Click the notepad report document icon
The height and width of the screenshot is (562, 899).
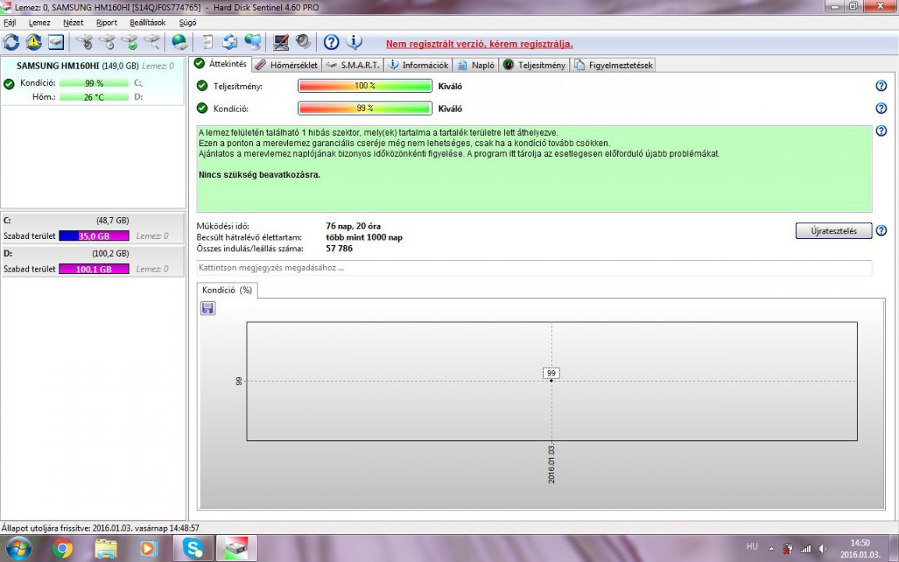click(x=208, y=42)
